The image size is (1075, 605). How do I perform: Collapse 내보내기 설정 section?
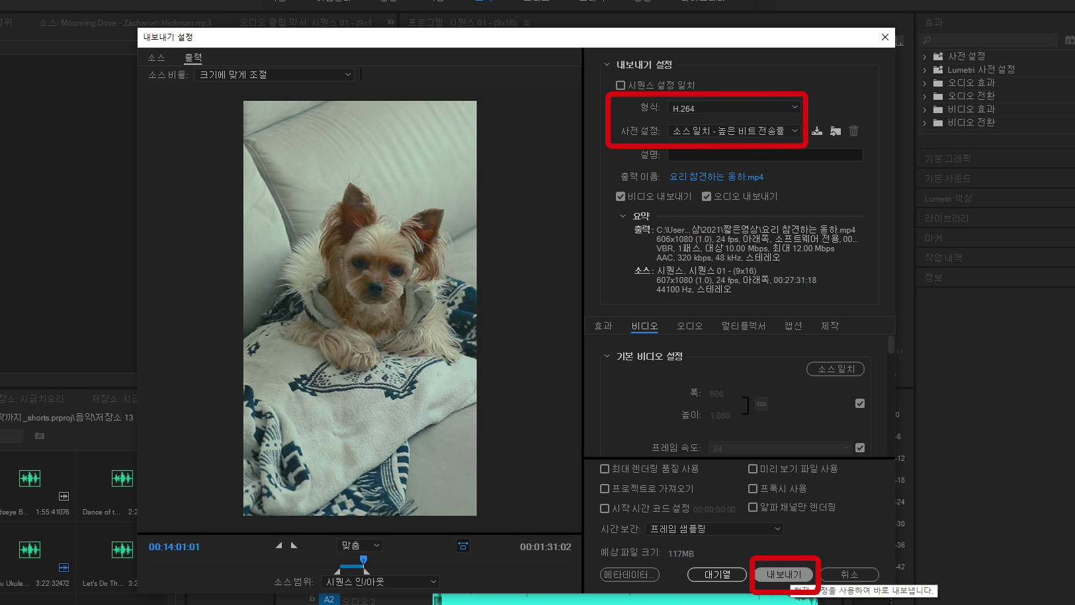coord(607,65)
